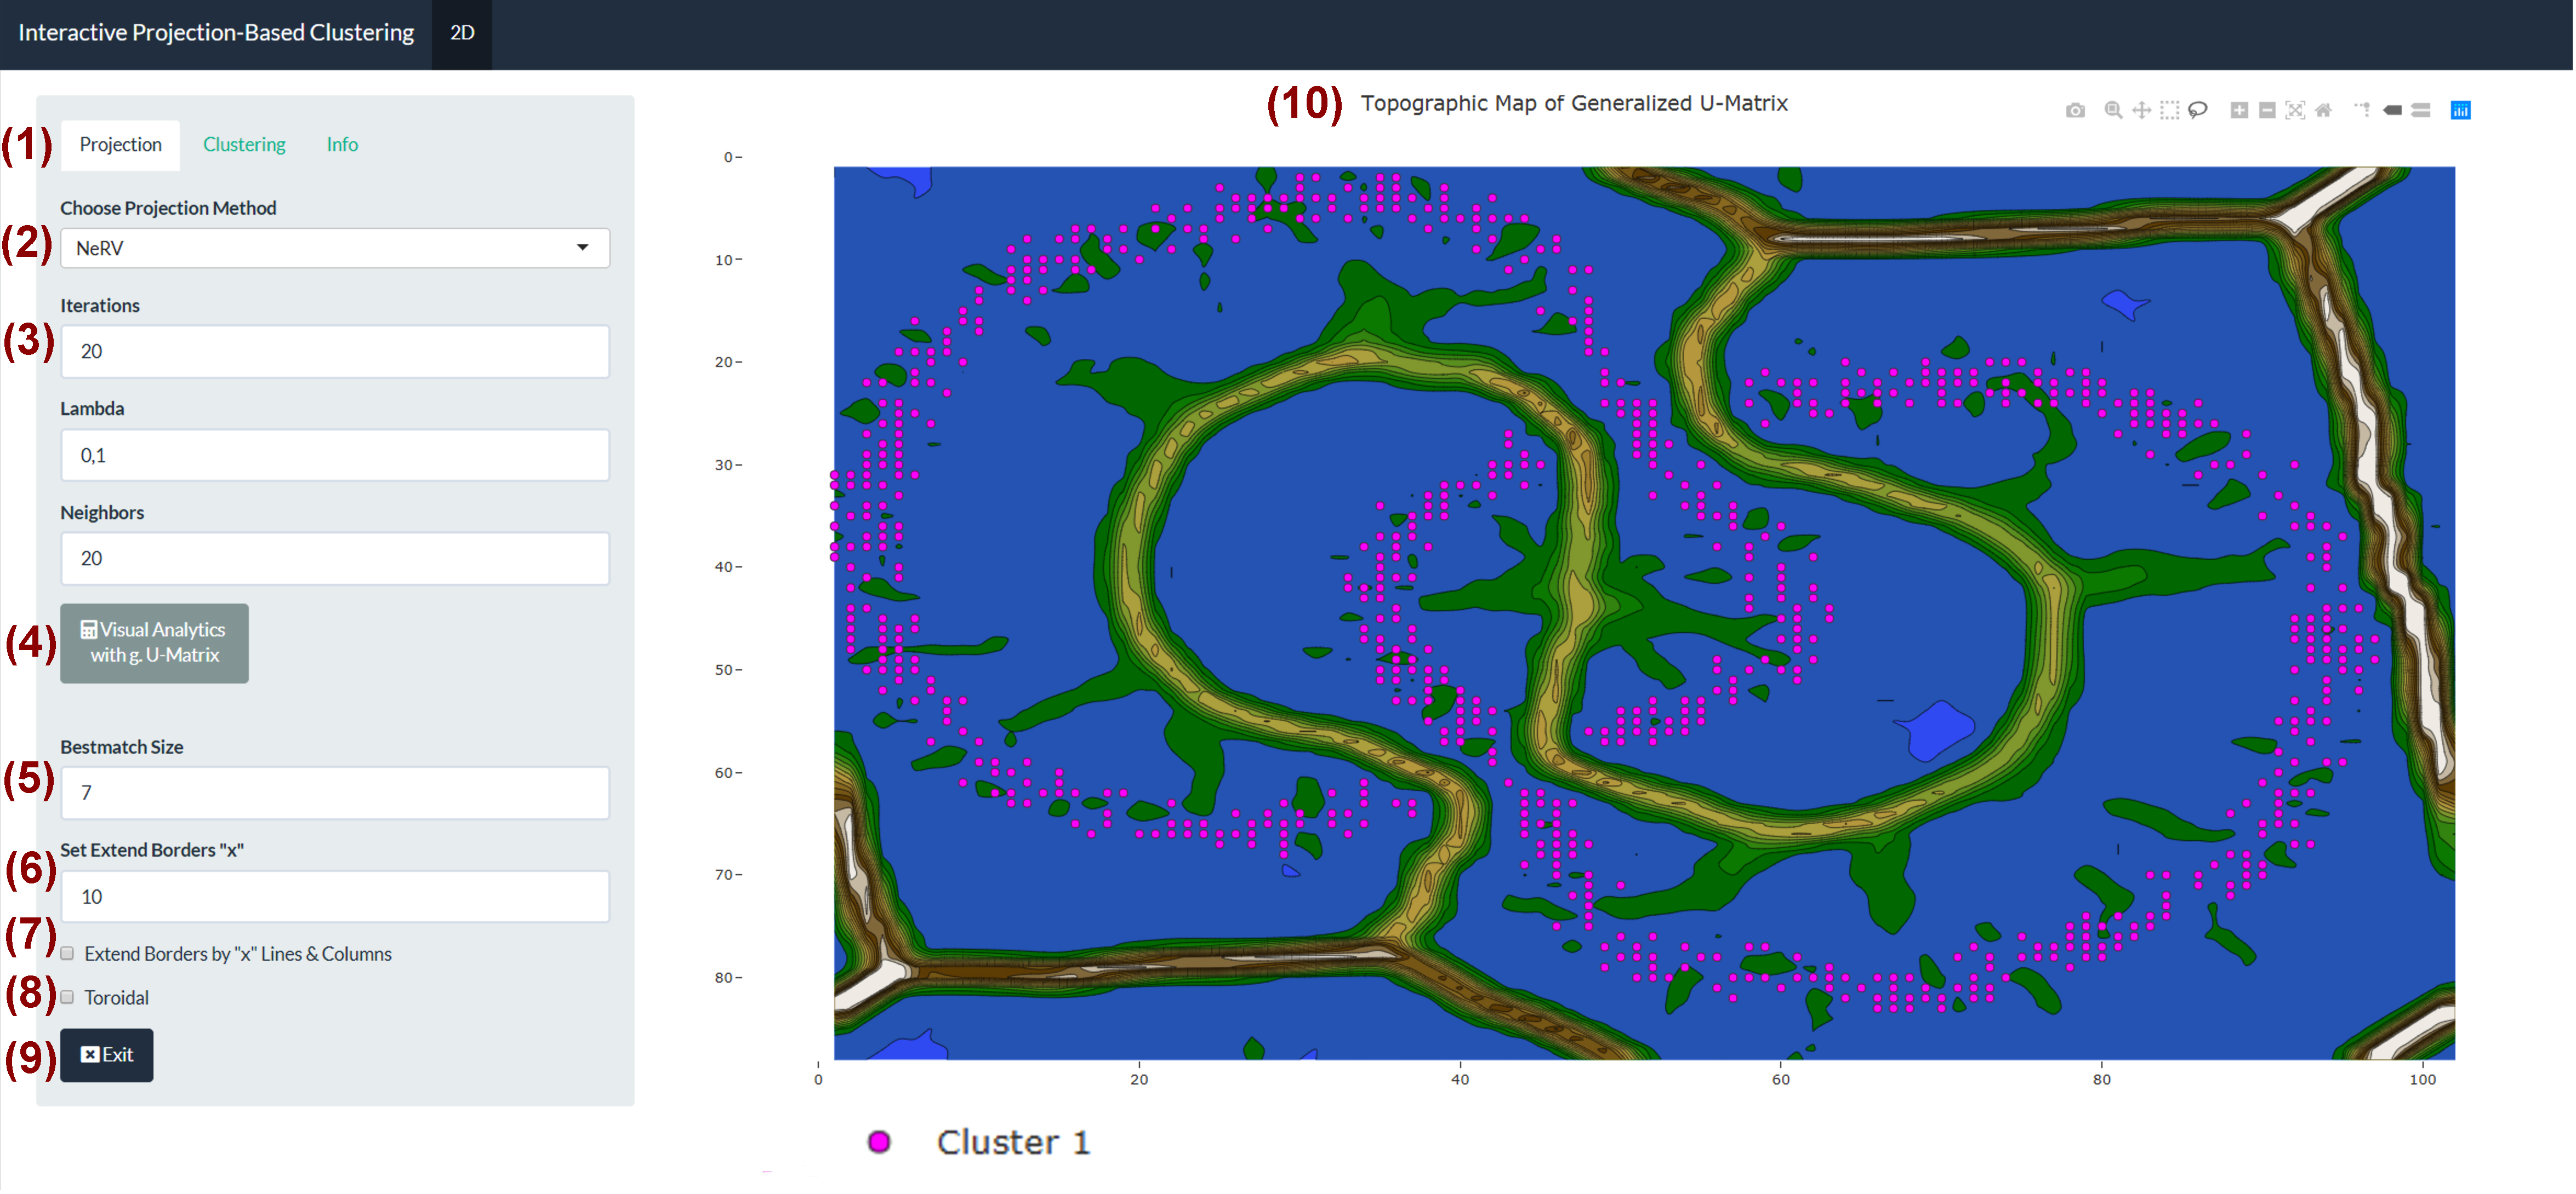The image size is (2576, 1194).
Task: Compare data on hover icon
Action: (x=2420, y=110)
